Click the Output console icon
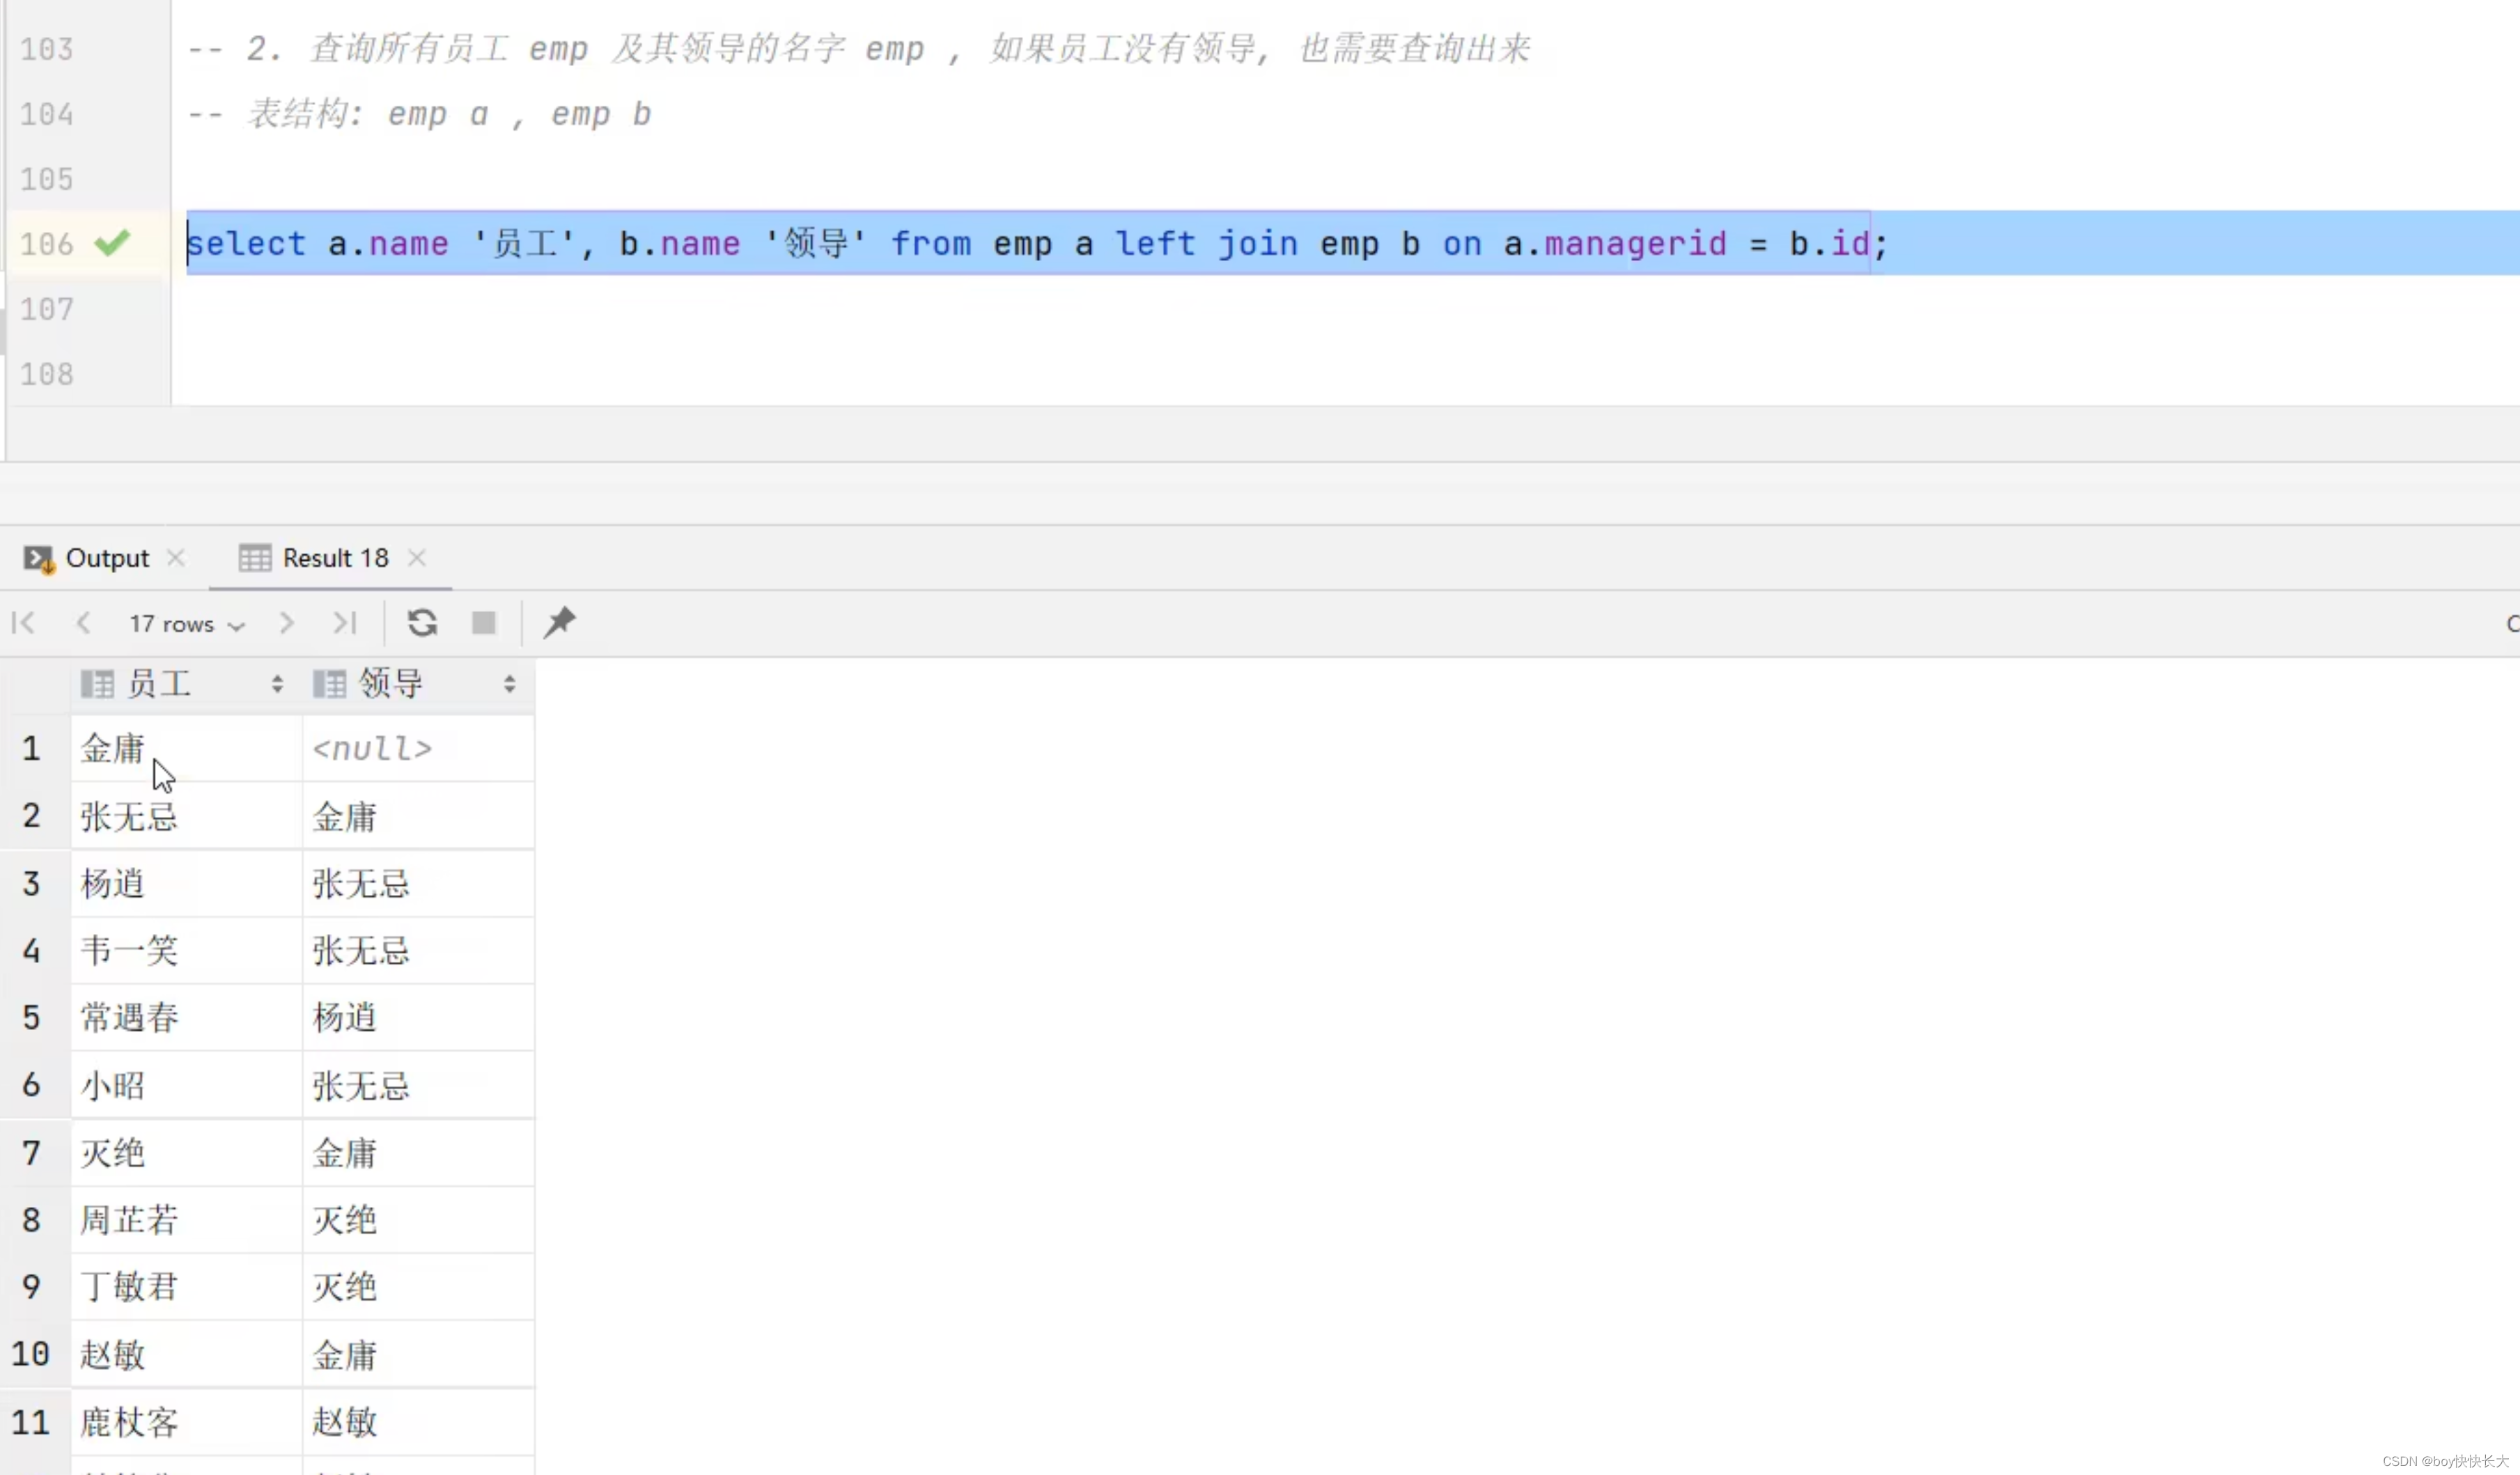 pyautogui.click(x=39, y=558)
